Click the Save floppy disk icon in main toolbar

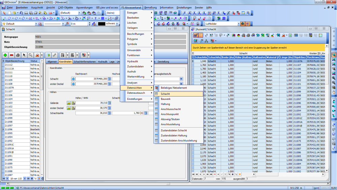tap(26, 13)
